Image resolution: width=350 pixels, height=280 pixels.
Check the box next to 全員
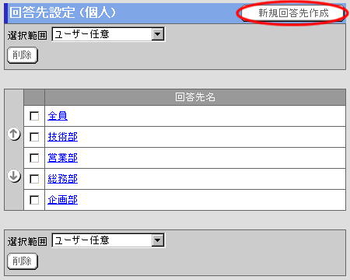[34, 116]
